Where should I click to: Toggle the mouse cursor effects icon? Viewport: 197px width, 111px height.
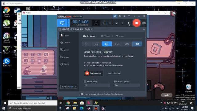pos(116,23)
